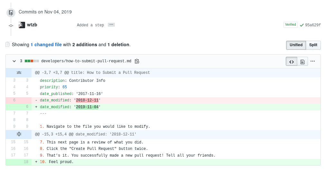The width and height of the screenshot is (326, 173).
Task: Open the 1 changed file link
Action: point(46,45)
